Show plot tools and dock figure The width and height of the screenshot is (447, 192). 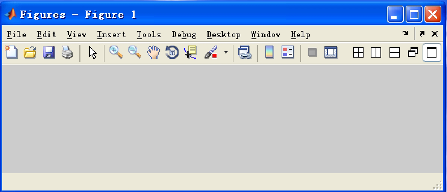tap(331, 52)
